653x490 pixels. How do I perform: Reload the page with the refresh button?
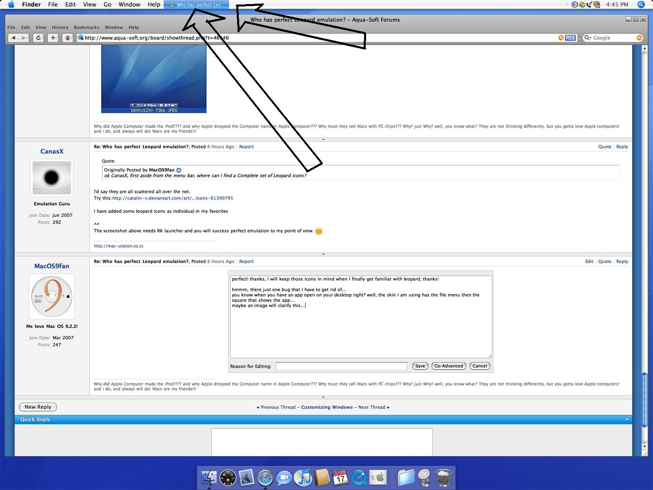(38, 38)
